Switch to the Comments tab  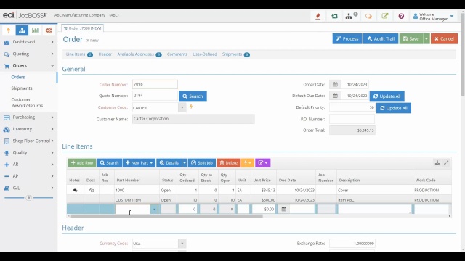(x=177, y=54)
